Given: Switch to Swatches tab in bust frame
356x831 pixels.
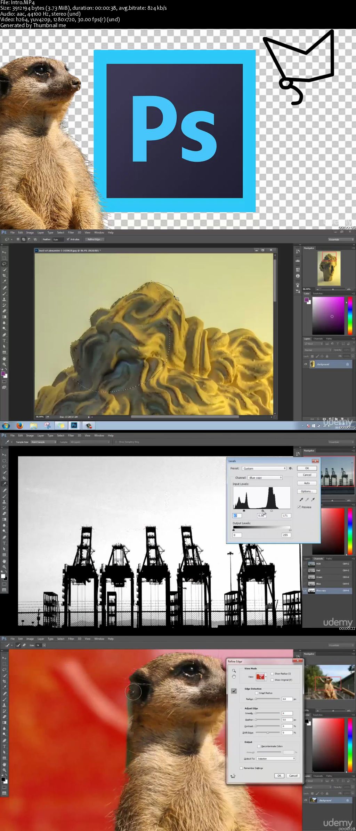Looking at the screenshot, I should 317,293.
